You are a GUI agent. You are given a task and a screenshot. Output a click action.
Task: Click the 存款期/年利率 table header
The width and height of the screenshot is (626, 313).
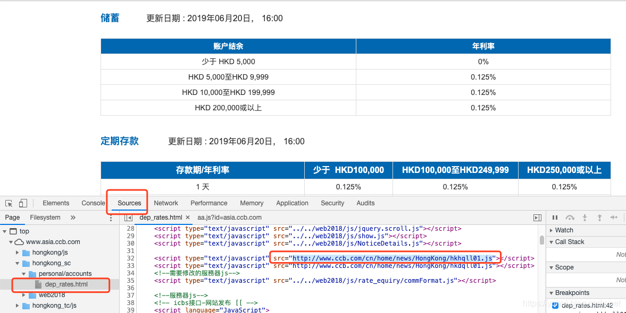pyautogui.click(x=203, y=170)
